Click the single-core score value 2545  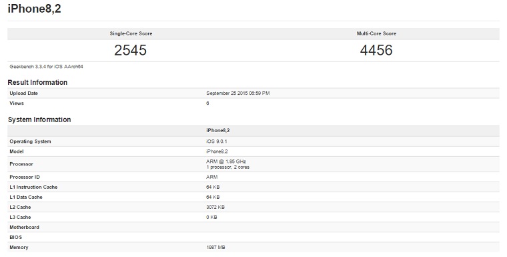point(130,50)
